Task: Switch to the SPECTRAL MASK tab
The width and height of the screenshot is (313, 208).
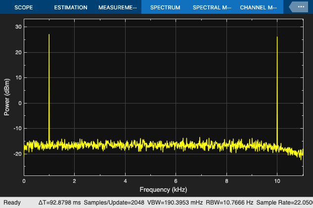Action: (212, 7)
